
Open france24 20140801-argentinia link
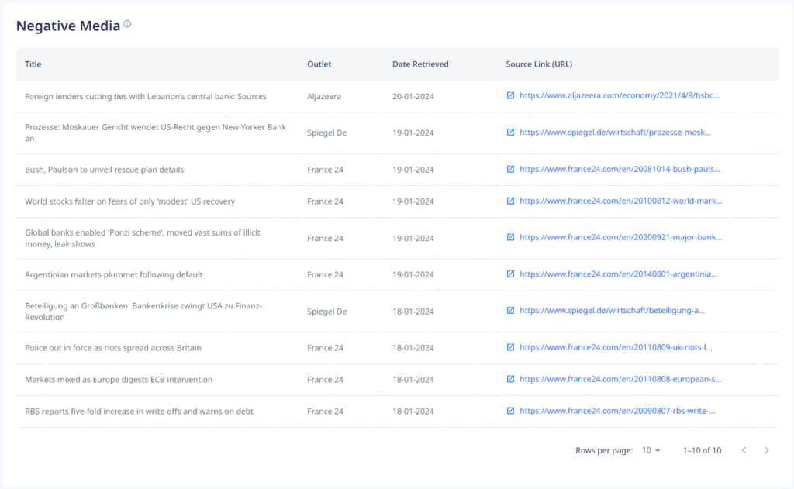(618, 274)
